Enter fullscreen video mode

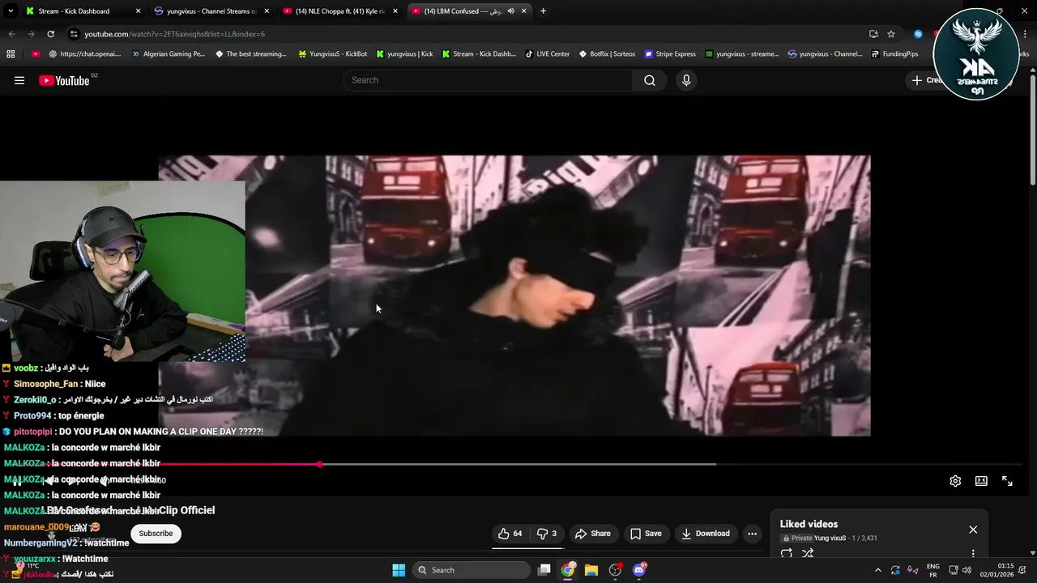click(1007, 481)
